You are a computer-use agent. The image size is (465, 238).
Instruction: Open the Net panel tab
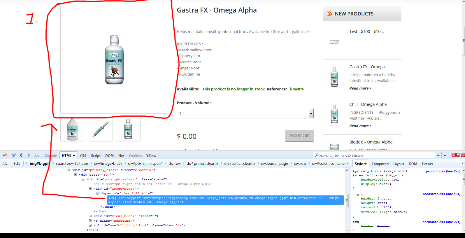tap(121, 156)
